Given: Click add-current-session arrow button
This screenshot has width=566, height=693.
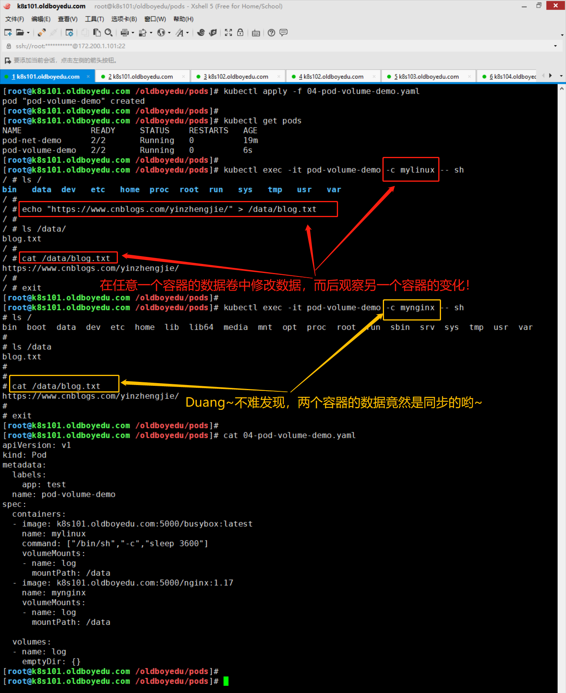Looking at the screenshot, I should click(x=7, y=61).
